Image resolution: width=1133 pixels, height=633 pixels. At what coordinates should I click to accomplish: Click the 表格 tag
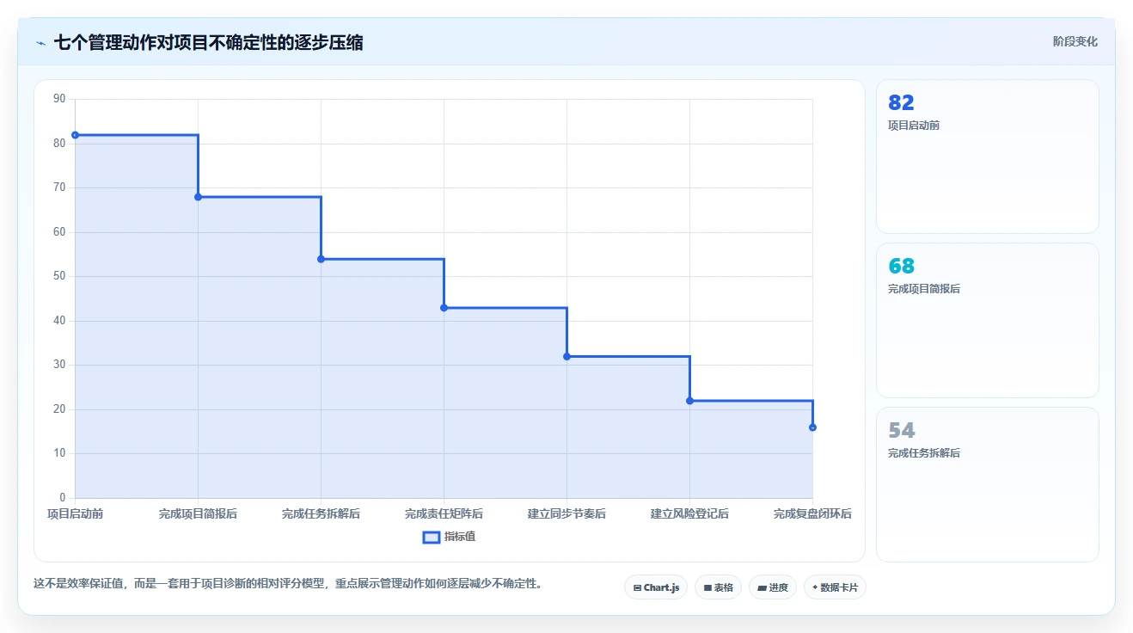(718, 587)
